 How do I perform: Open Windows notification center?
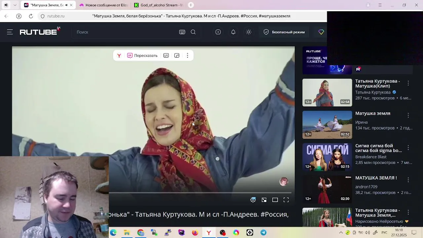click(414, 233)
